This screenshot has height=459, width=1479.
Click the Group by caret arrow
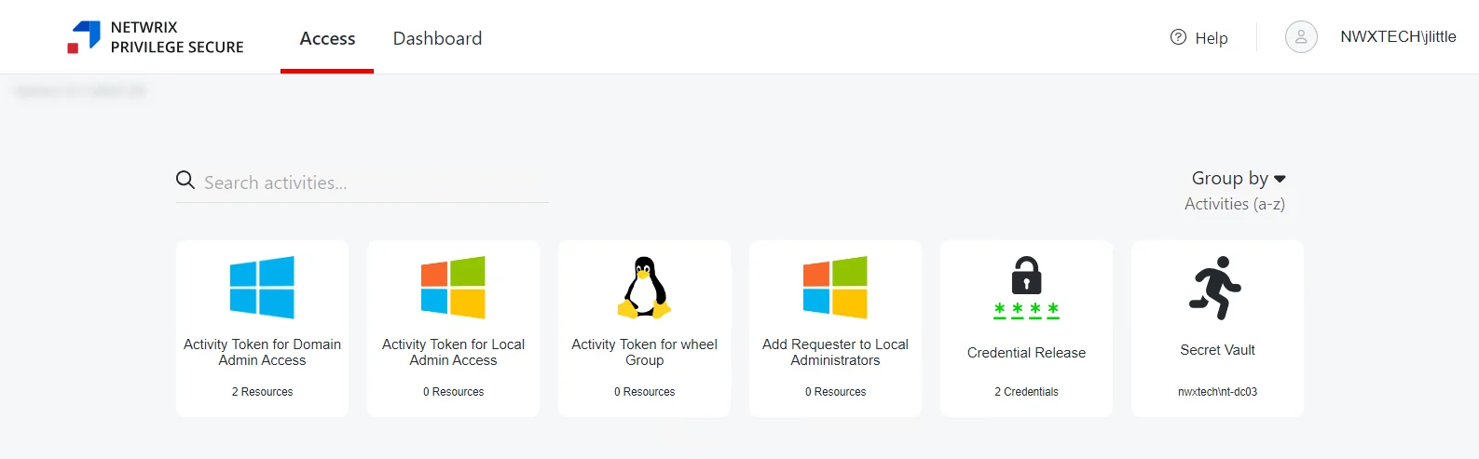1280,179
